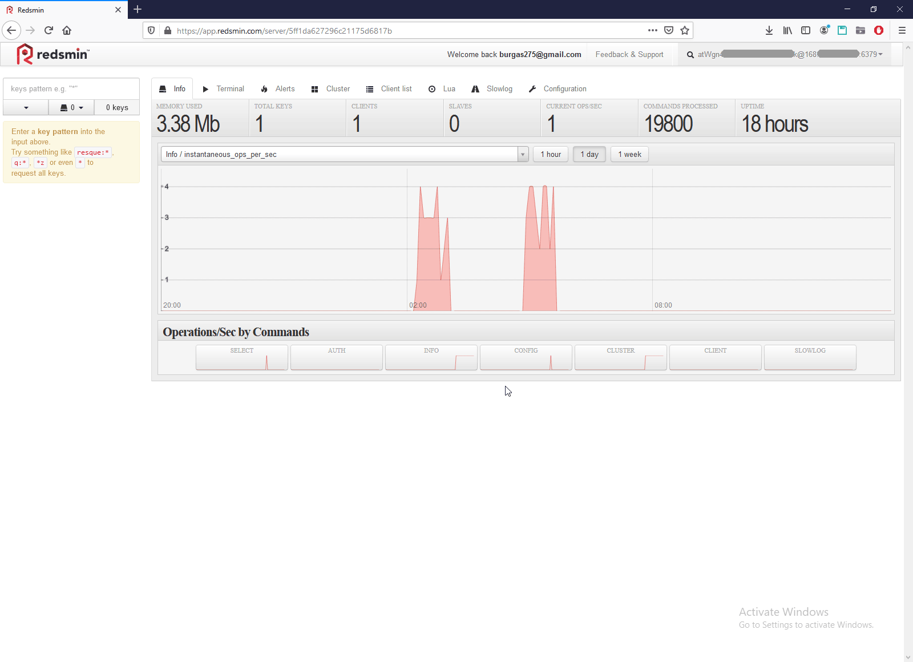This screenshot has height=662, width=913.
Task: Open the Slowlog tab
Action: tap(492, 88)
